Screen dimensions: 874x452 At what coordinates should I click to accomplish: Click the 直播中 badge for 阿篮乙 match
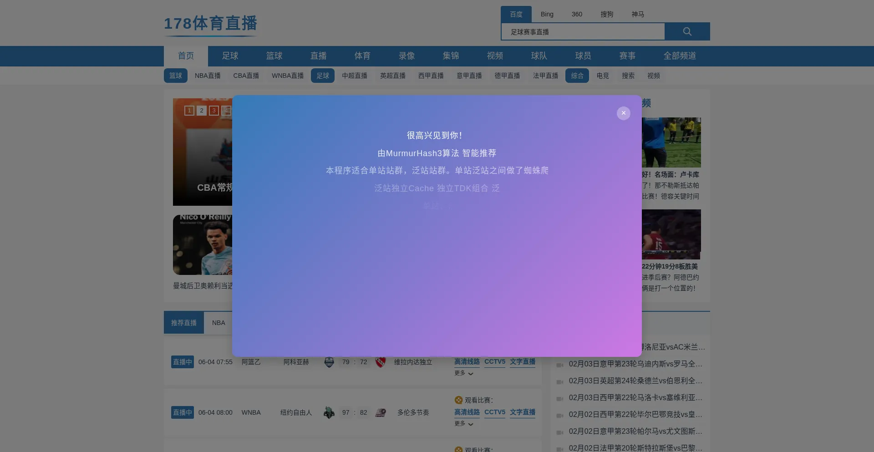[x=183, y=362]
